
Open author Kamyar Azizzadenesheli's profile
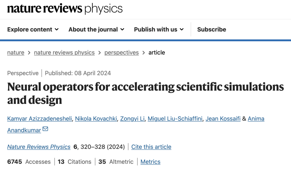[x=39, y=118]
